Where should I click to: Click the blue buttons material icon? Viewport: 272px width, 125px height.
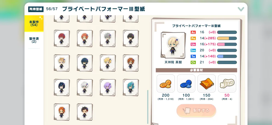pos(186,83)
